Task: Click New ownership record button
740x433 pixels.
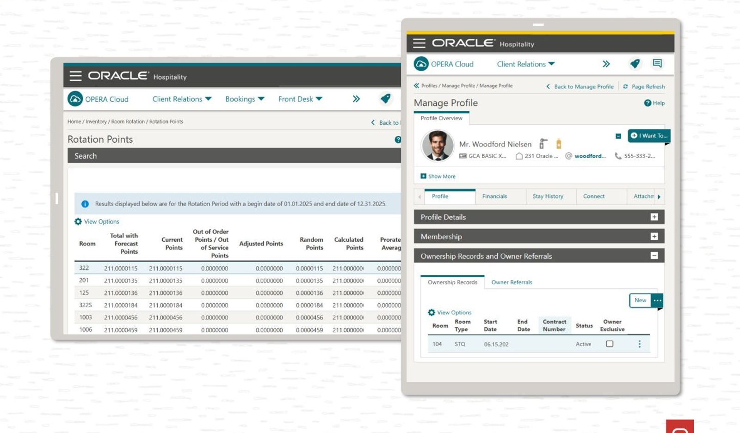Action: pyautogui.click(x=640, y=300)
